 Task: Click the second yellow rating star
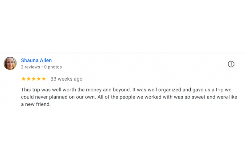click(x=29, y=79)
